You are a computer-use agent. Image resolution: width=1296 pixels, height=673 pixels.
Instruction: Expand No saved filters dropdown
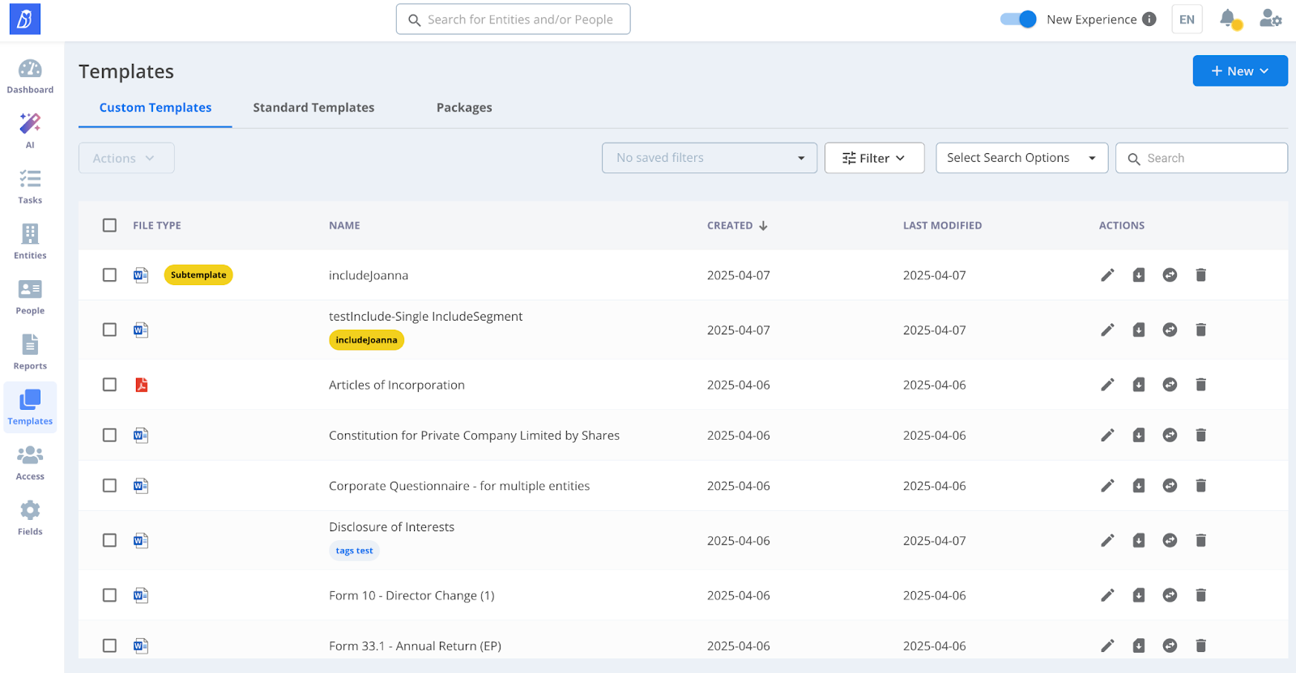(710, 158)
